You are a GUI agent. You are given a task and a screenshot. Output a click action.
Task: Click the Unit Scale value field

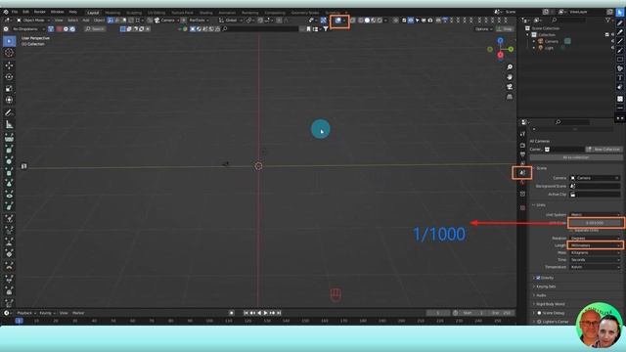pos(595,223)
